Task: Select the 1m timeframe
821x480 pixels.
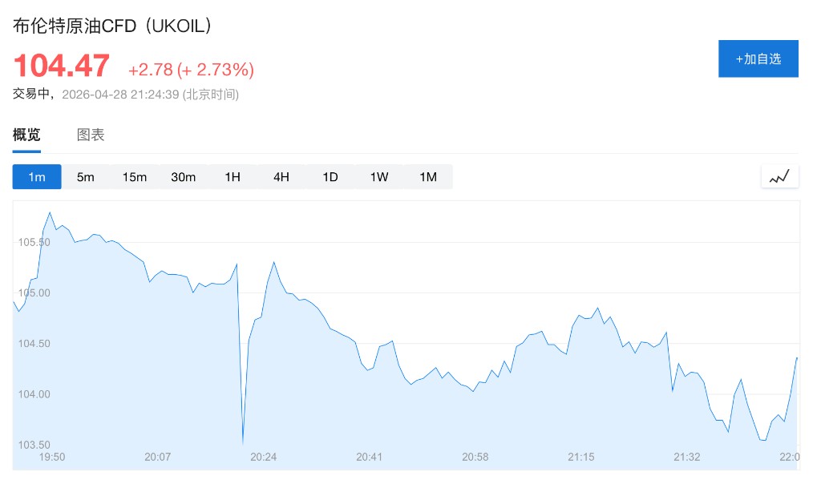Action: click(37, 177)
